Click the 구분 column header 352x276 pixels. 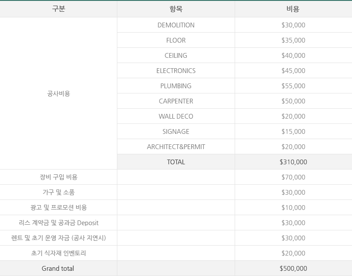58,9
